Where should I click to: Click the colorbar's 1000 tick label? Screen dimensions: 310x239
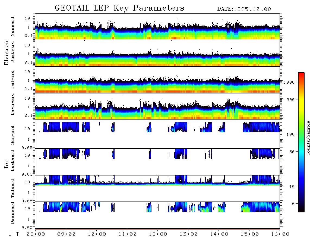289,82
